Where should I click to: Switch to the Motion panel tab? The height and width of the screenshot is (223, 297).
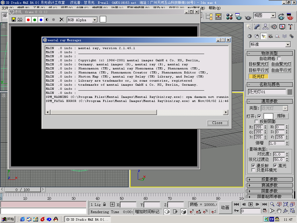pos(274,27)
